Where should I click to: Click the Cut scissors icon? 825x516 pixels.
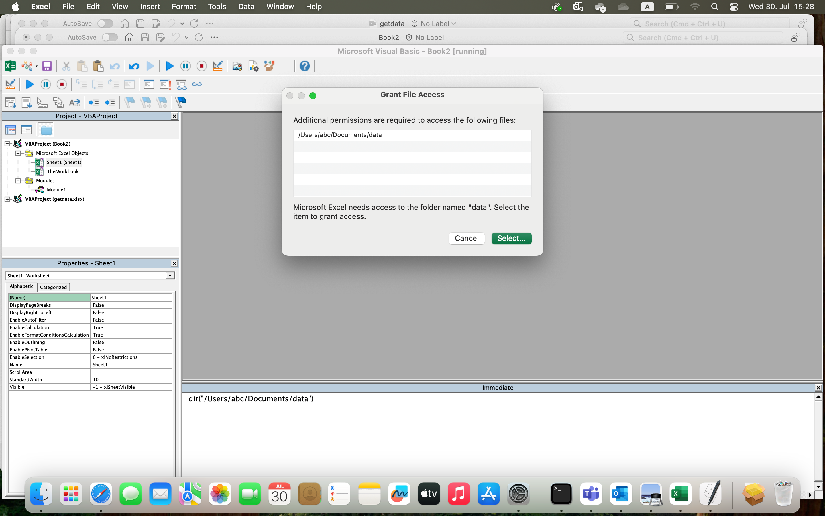tap(66, 66)
